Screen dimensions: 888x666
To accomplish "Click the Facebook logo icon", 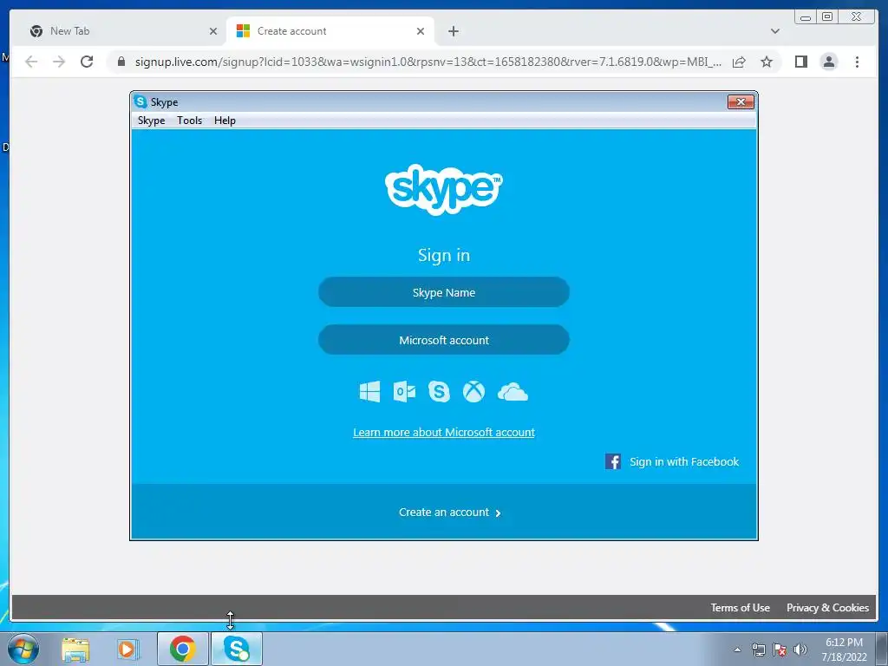I will coord(613,461).
